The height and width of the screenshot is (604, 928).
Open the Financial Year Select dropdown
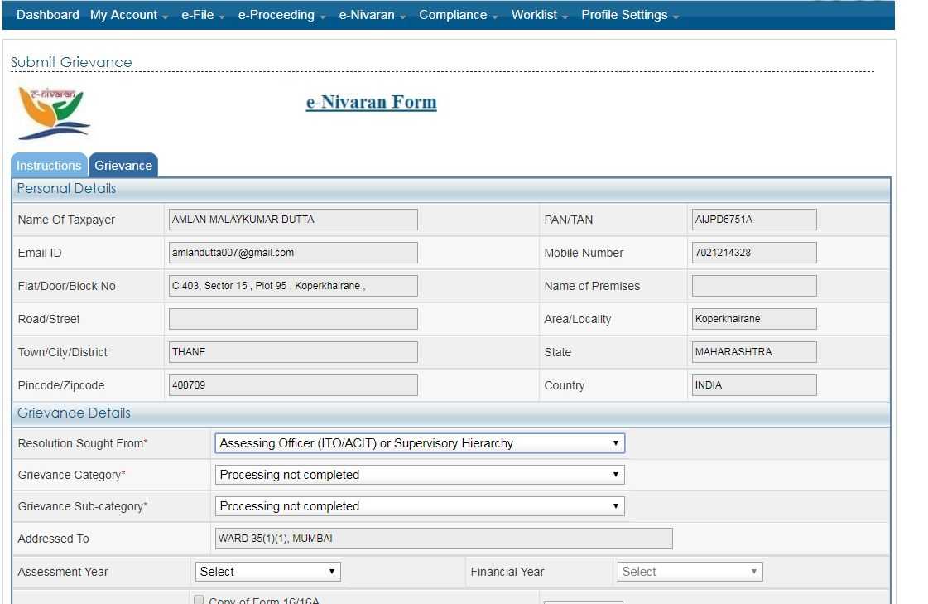(x=690, y=572)
